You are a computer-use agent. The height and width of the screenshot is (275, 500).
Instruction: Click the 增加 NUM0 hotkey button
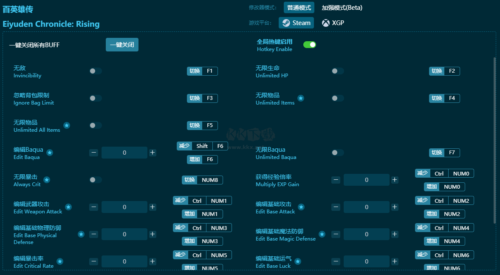pos(444,187)
